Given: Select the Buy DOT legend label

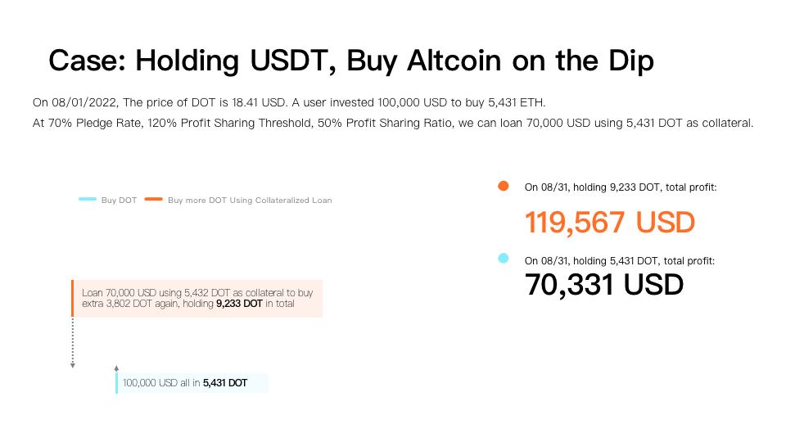Looking at the screenshot, I should [119, 200].
